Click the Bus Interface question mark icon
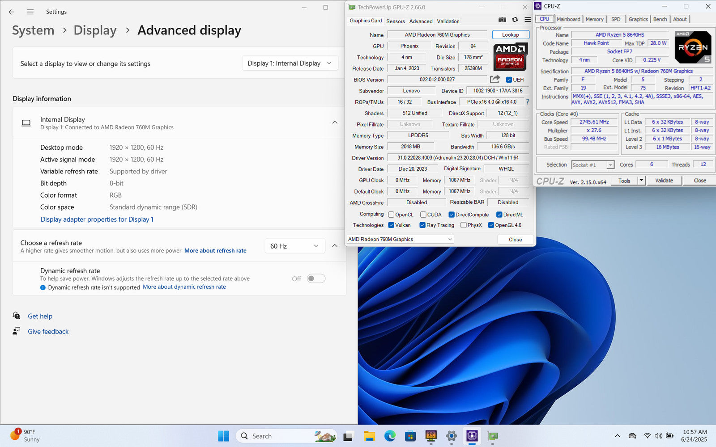The image size is (716, 447). coord(528,102)
